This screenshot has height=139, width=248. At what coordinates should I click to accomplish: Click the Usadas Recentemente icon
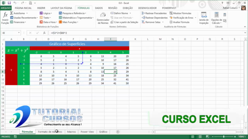pyautogui.click(x=12, y=18)
